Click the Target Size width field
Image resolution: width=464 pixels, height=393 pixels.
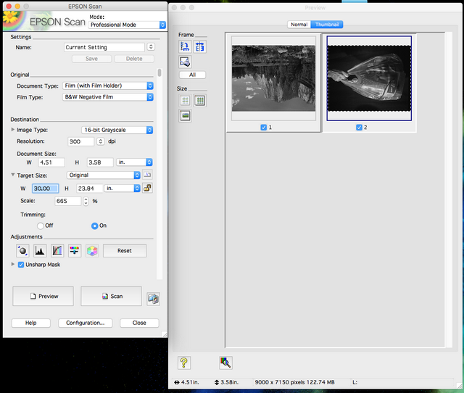click(45, 189)
